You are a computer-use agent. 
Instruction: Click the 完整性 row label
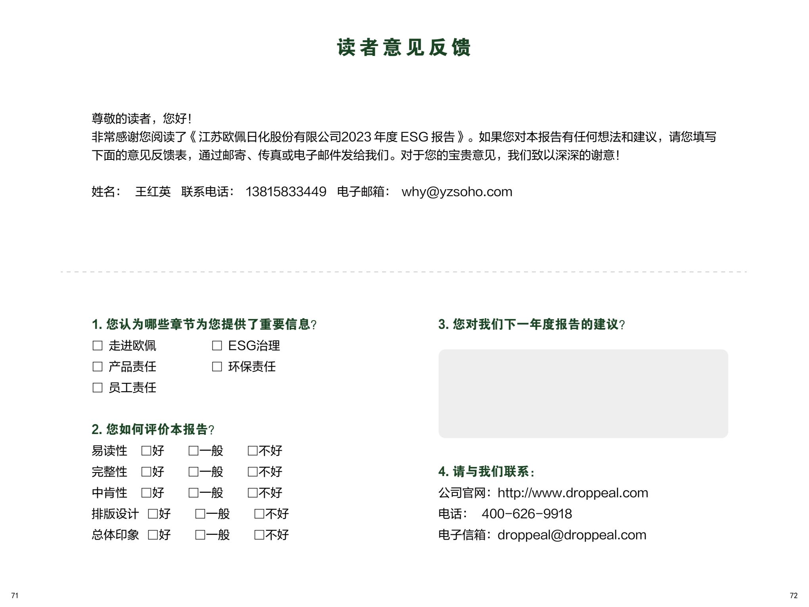pos(109,472)
